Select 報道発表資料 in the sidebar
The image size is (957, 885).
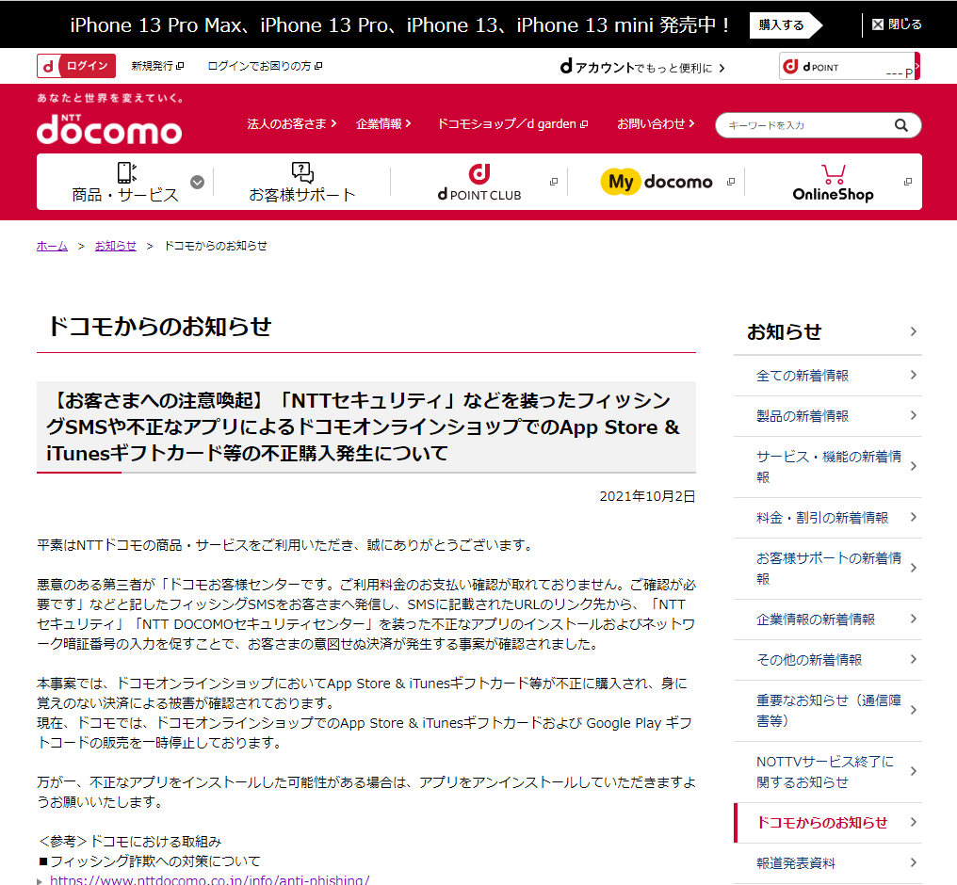pos(796,863)
